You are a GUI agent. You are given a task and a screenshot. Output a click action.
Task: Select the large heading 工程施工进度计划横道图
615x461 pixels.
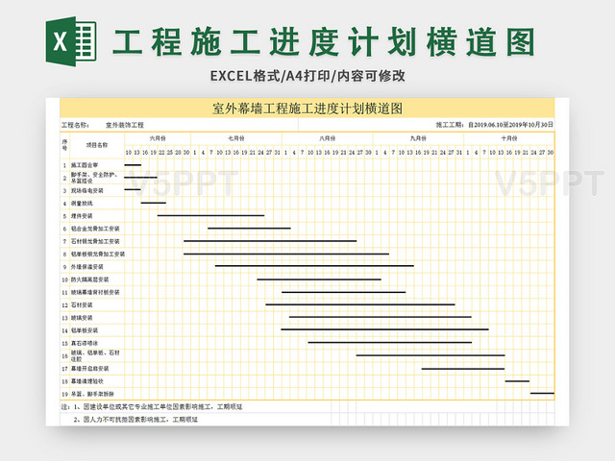point(324,41)
